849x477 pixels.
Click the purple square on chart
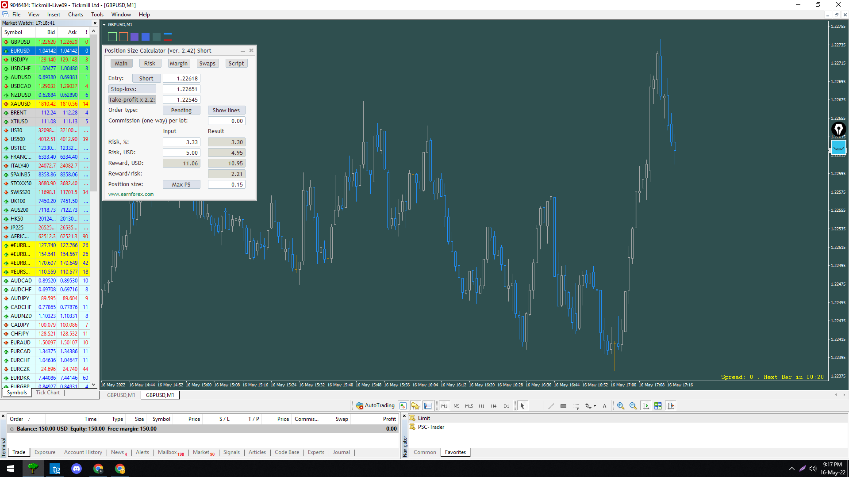[x=134, y=37]
